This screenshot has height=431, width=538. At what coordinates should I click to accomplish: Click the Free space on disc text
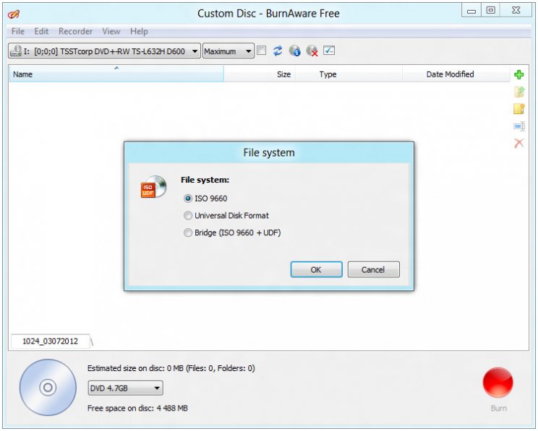tap(137, 408)
